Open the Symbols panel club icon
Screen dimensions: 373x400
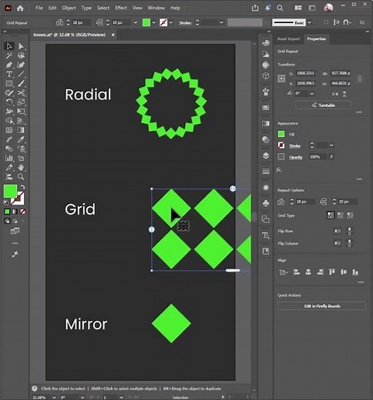pos(266,203)
